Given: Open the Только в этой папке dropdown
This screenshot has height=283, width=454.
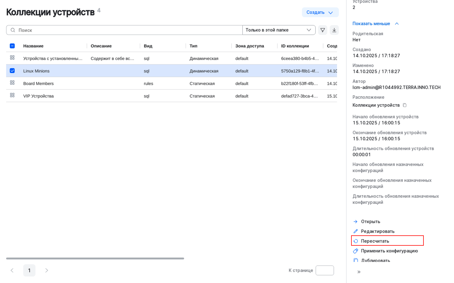Looking at the screenshot, I should [x=278, y=30].
